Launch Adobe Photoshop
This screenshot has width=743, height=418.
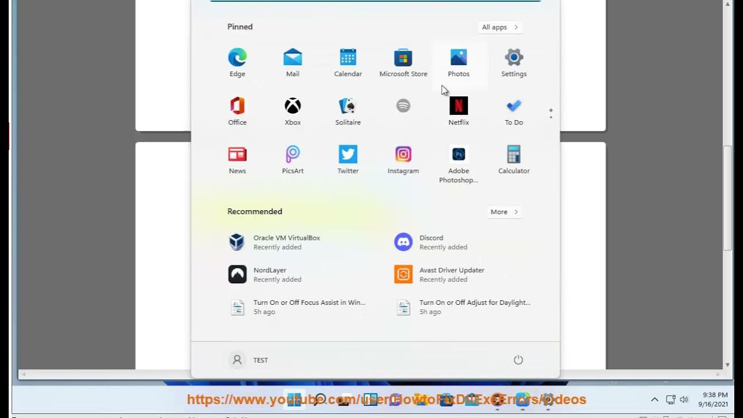[x=459, y=165]
